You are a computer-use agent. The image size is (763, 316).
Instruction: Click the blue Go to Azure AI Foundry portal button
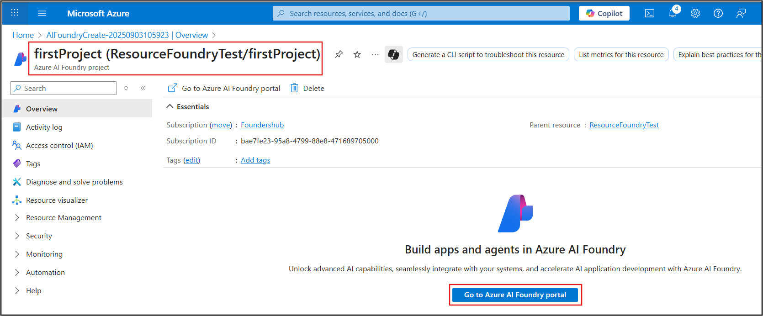[x=515, y=295]
